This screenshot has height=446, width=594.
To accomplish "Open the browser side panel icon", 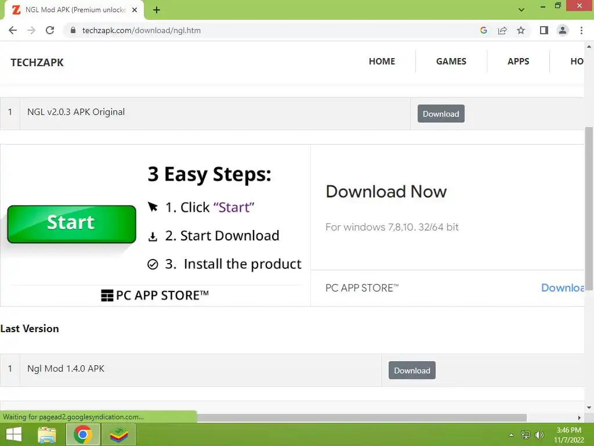I will point(544,30).
